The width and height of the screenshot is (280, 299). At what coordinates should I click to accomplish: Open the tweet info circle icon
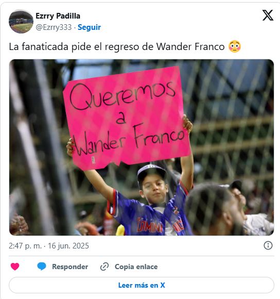pyautogui.click(x=268, y=245)
